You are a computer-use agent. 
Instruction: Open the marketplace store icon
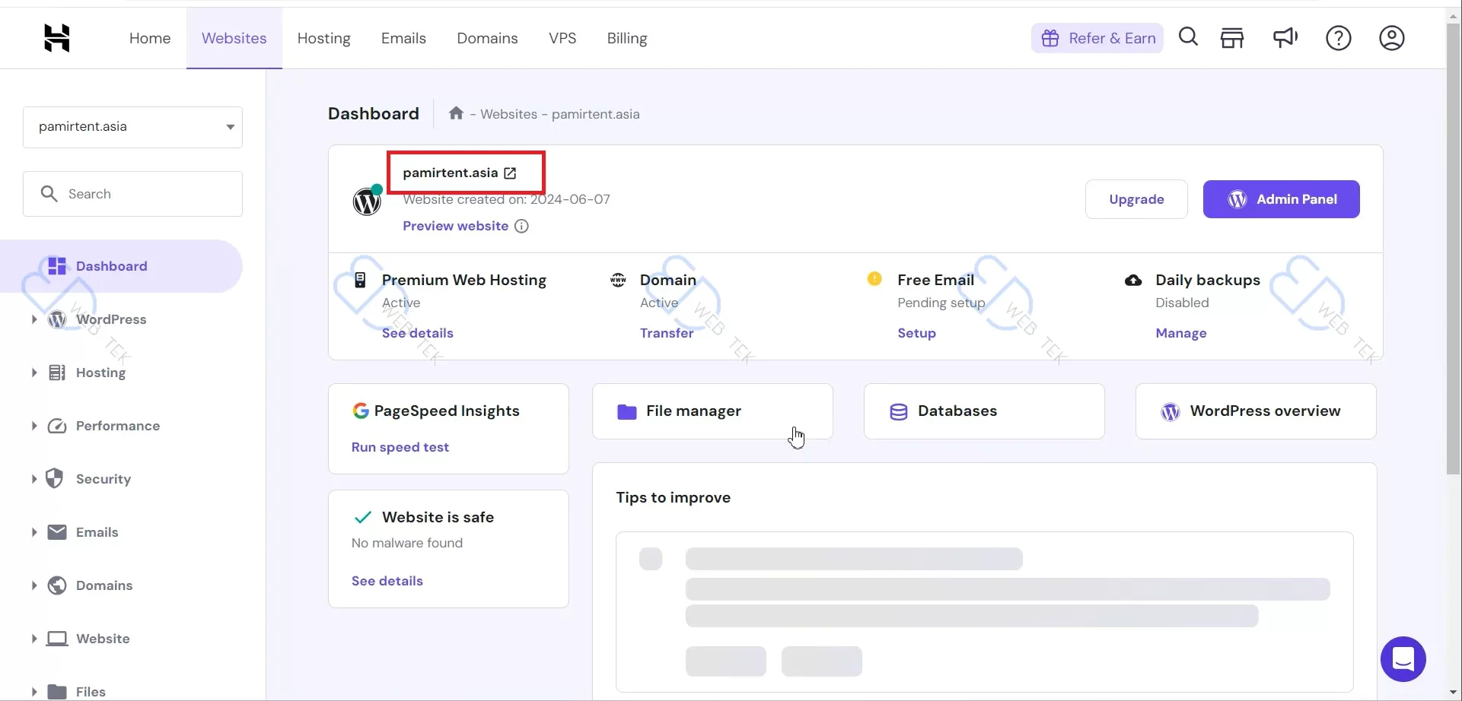1232,37
